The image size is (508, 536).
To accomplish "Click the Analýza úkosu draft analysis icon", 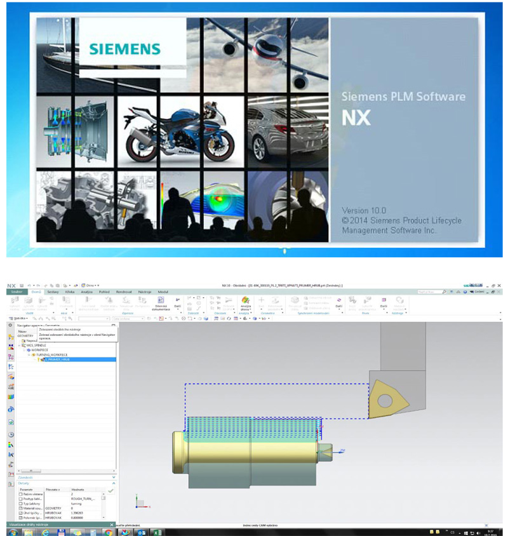I will (x=246, y=303).
